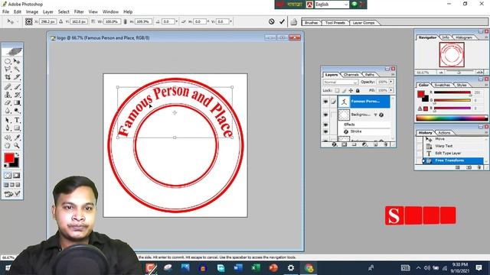This screenshot has width=490, height=275.
Task: Select the Clone Stamp tool
Action: coord(8,95)
